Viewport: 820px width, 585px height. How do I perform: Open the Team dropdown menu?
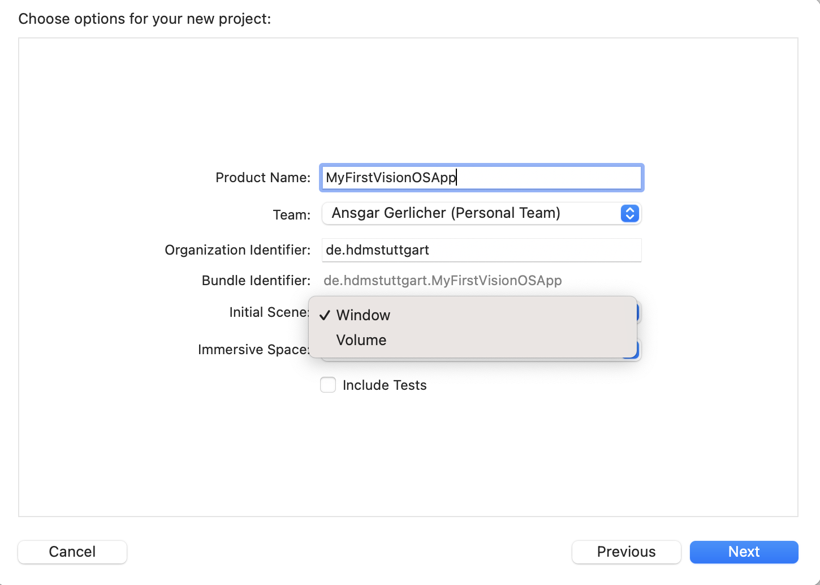point(481,213)
